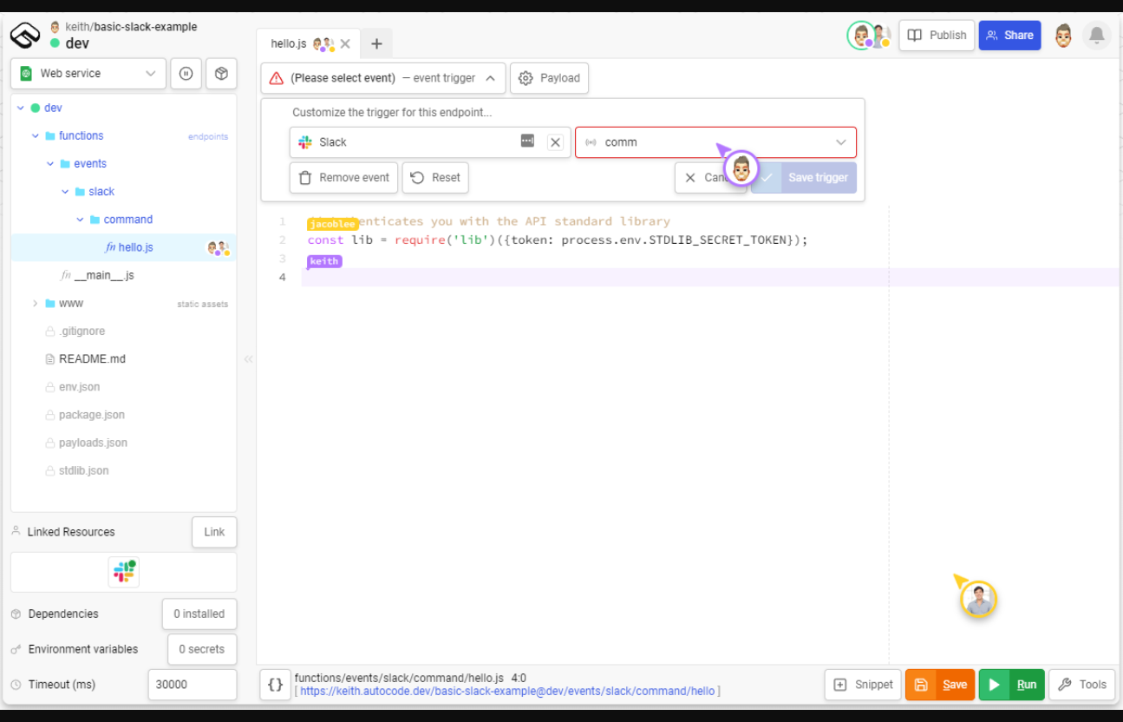
Task: Click the pause icon beside Web service
Action: click(x=186, y=74)
